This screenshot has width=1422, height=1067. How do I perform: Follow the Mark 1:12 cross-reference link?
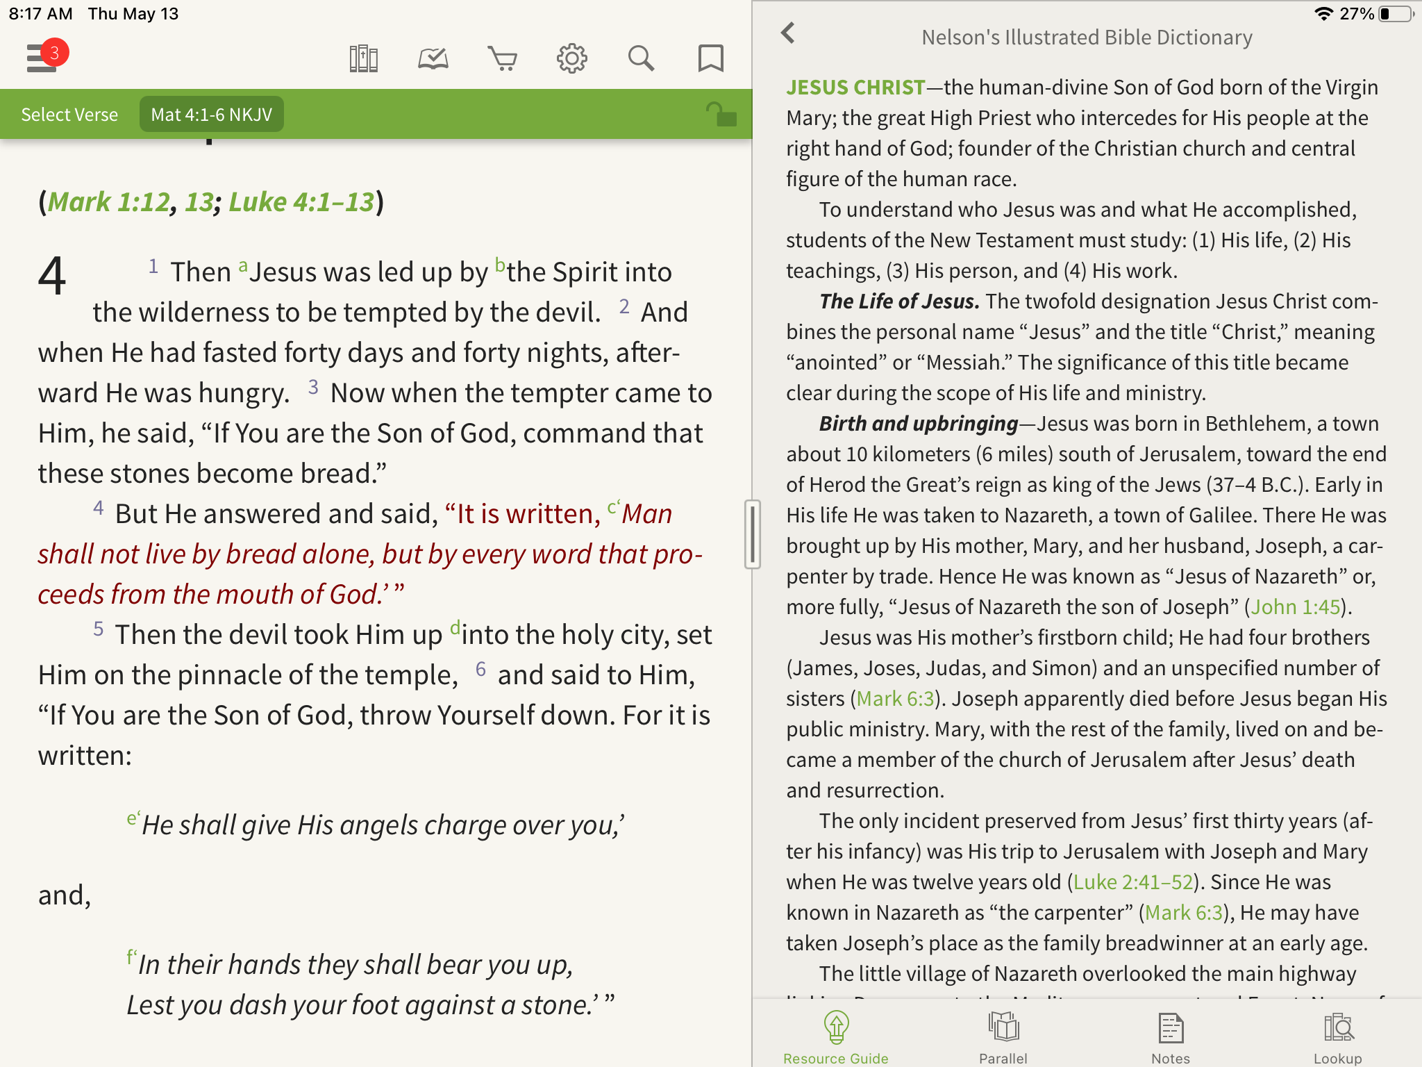[x=108, y=202]
